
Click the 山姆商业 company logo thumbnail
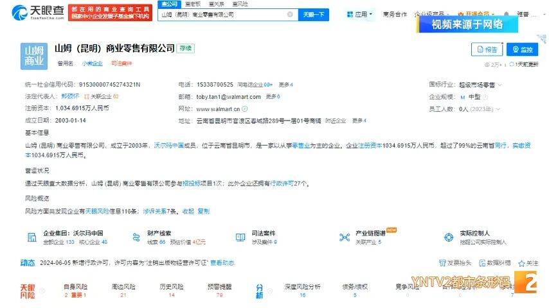coord(34,56)
